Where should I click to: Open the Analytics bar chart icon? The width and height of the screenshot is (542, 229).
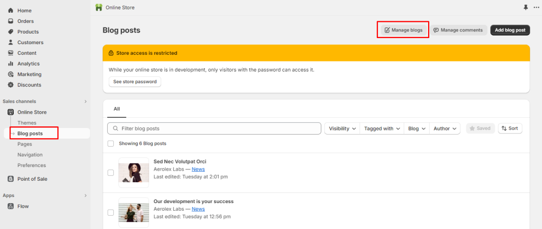10,63
